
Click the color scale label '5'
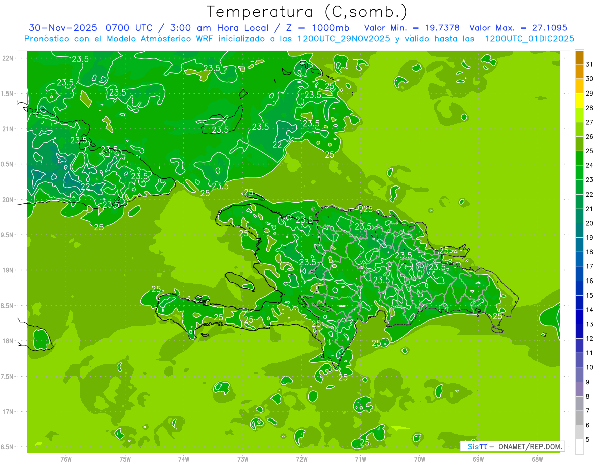point(588,440)
